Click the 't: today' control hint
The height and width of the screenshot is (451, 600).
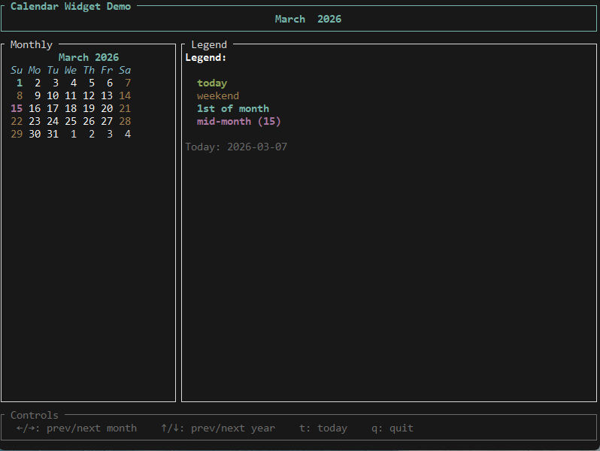(x=323, y=428)
